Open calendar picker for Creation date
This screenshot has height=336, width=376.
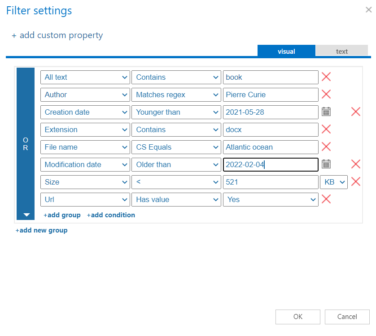[x=326, y=112]
